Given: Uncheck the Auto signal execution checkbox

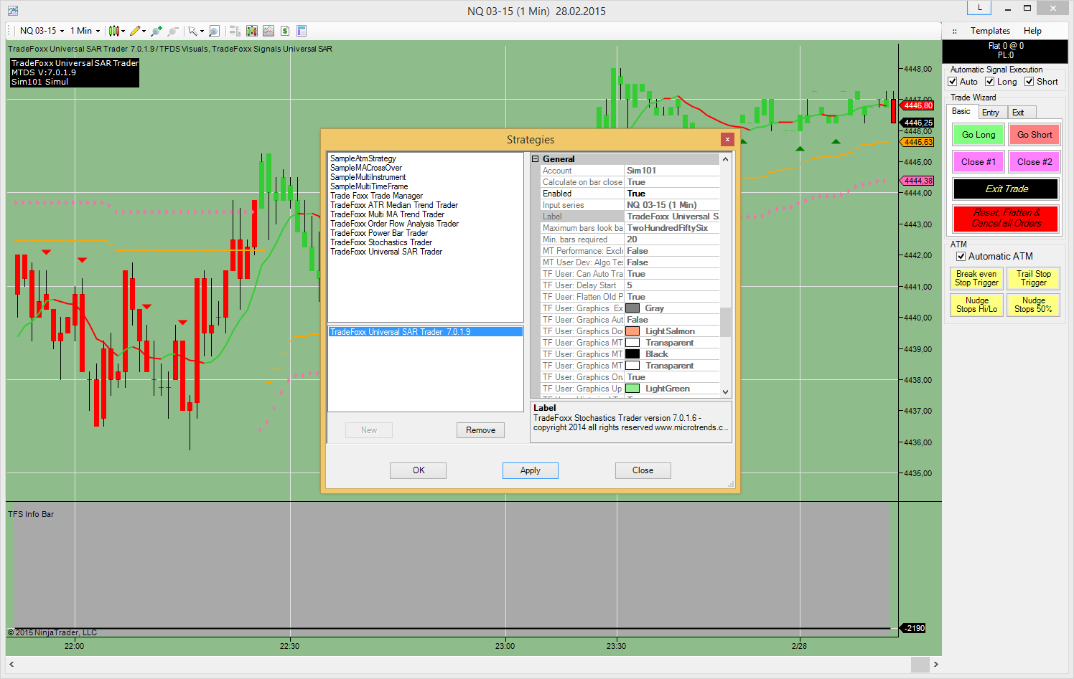Looking at the screenshot, I should [x=953, y=82].
